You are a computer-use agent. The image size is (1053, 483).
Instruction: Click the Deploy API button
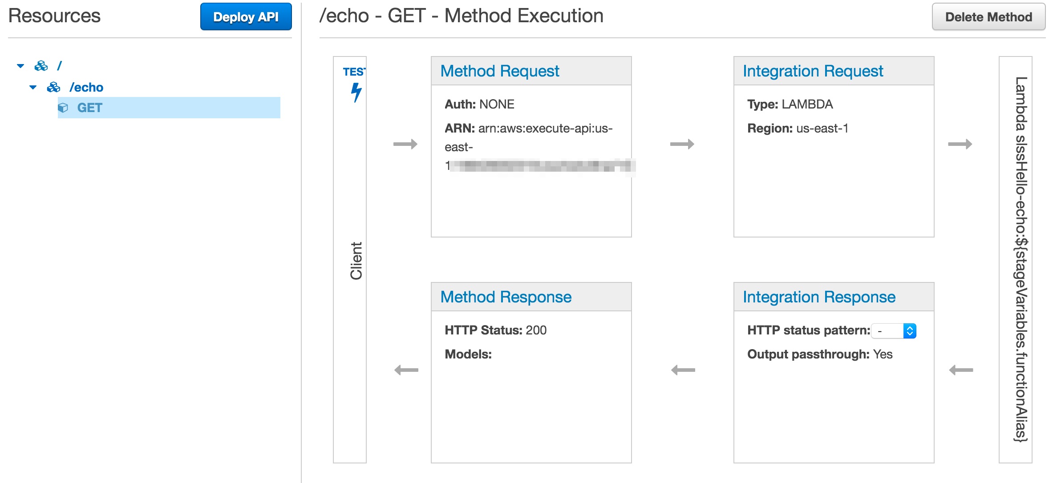tap(246, 17)
